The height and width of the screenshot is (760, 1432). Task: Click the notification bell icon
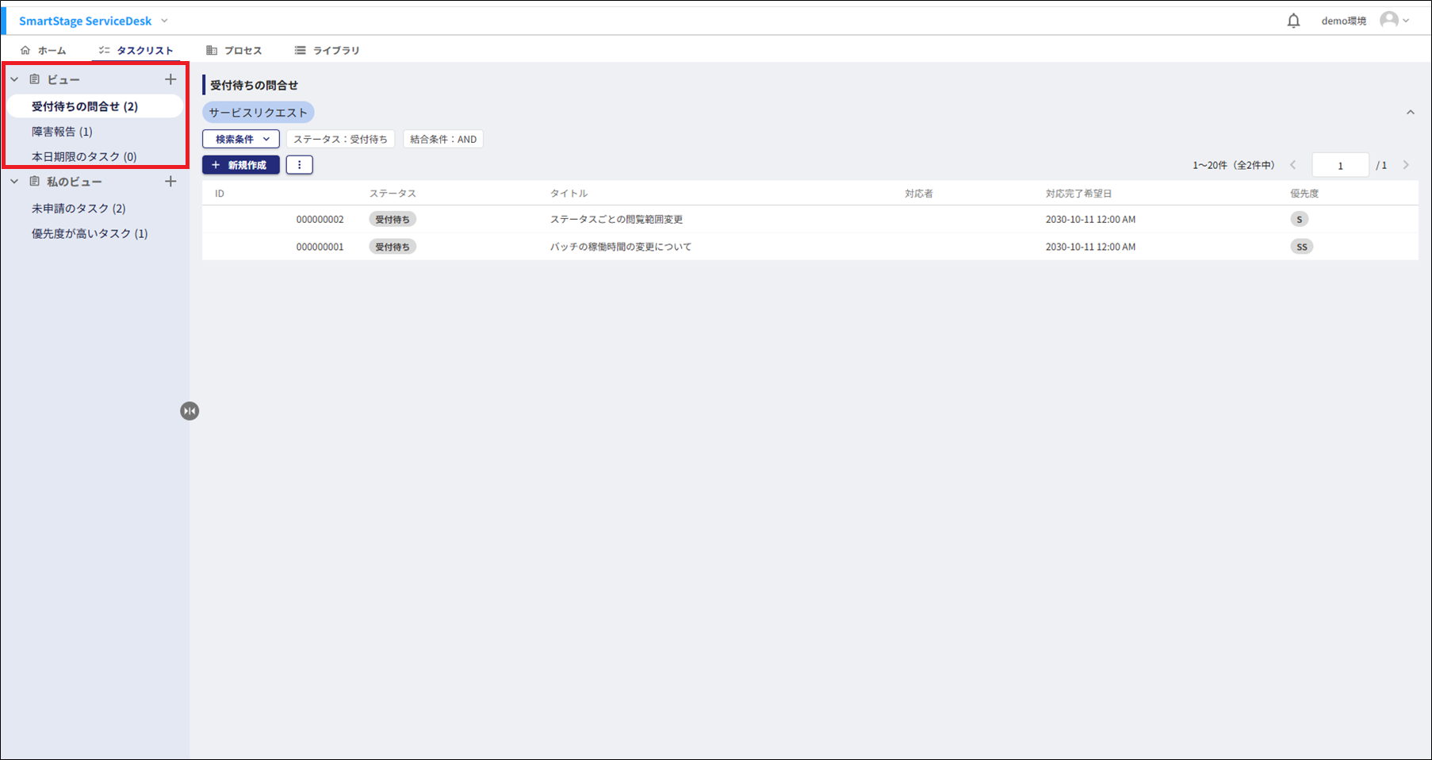click(1293, 21)
